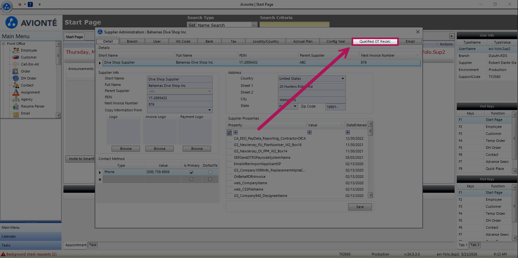Open the dropdown arrow beside the red dot
Image resolution: width=518 pixels, height=258 pixels.
pyautogui.click(x=25, y=4)
